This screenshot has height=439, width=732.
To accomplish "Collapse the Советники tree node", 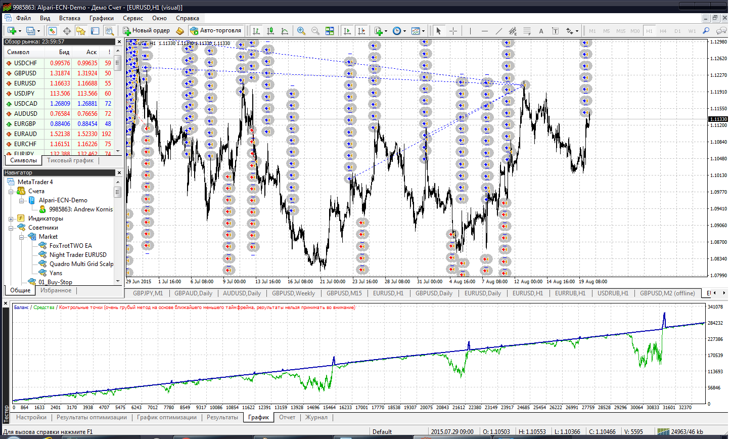I will 11,228.
